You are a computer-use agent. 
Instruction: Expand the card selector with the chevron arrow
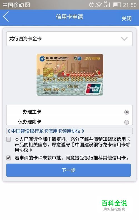coord(124,39)
